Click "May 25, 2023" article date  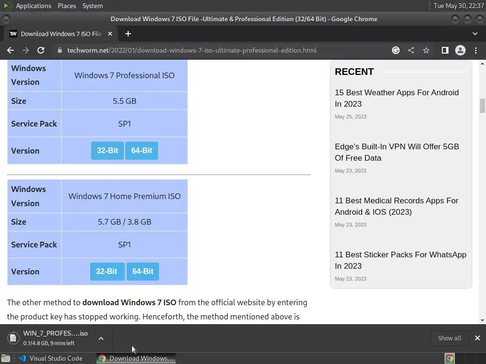(x=351, y=117)
